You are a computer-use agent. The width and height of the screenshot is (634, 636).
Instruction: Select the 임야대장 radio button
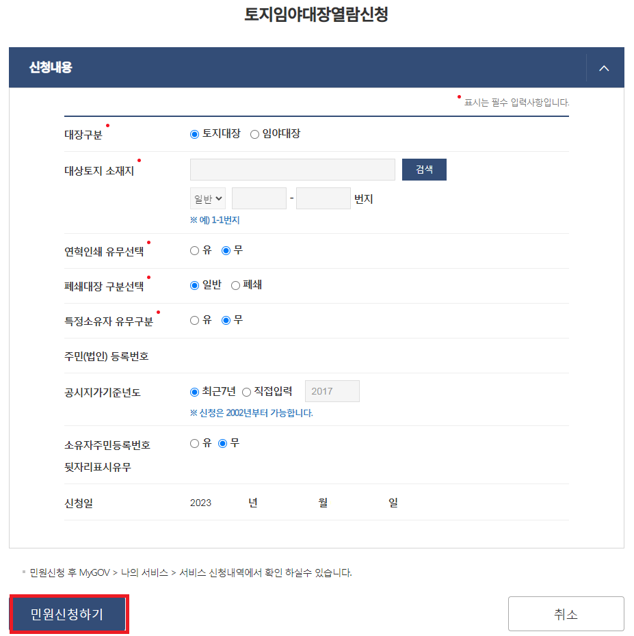[254, 134]
